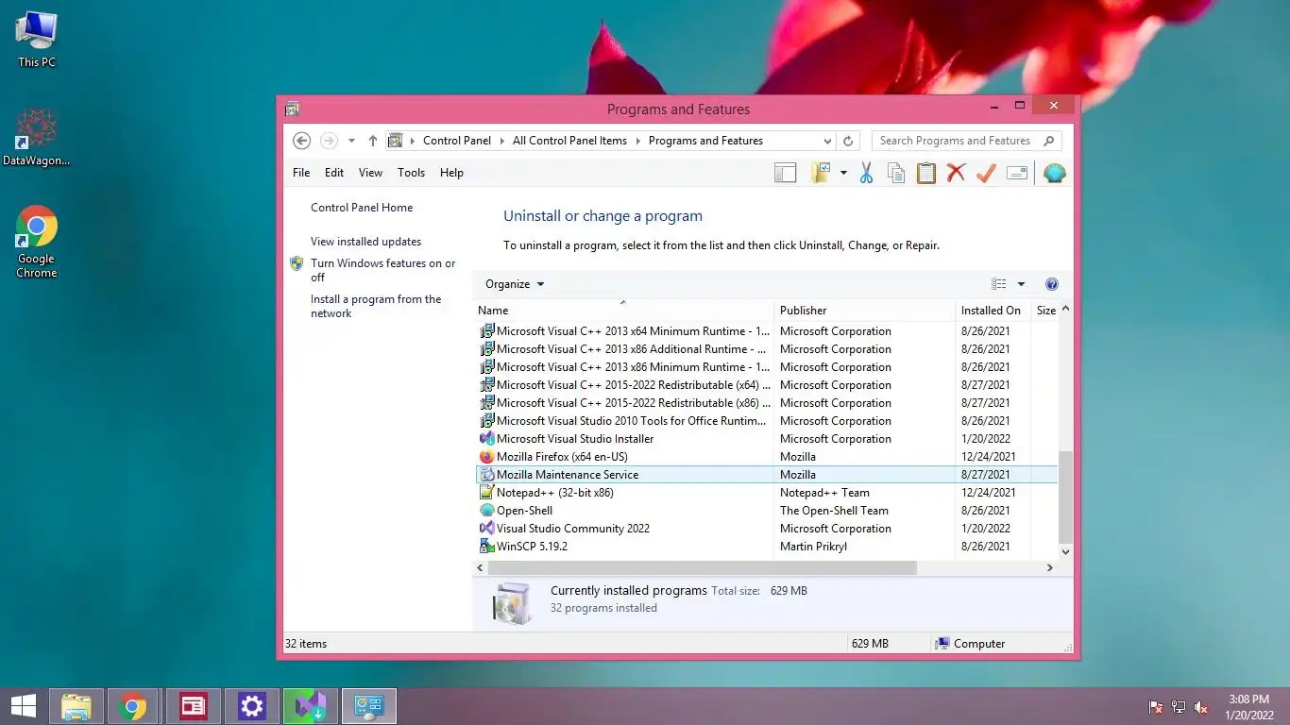Open the File menu
Screen dimensions: 1290x725
click(x=301, y=173)
